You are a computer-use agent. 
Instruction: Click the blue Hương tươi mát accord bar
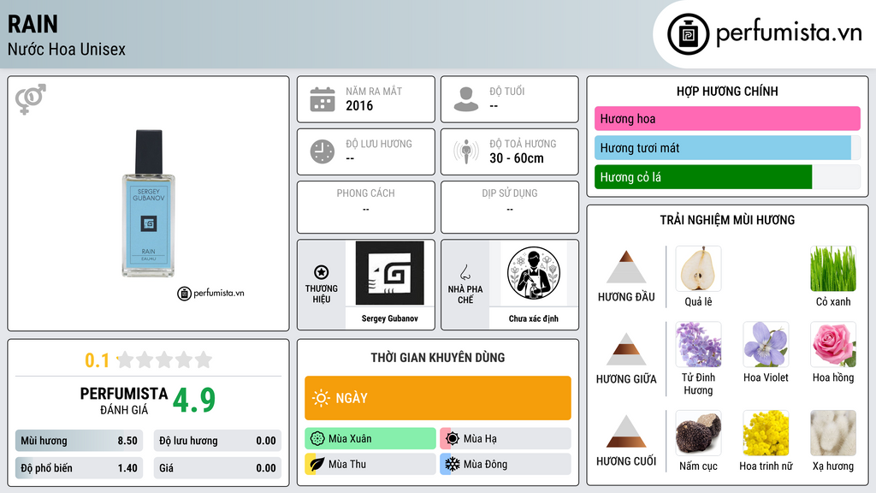click(x=723, y=148)
